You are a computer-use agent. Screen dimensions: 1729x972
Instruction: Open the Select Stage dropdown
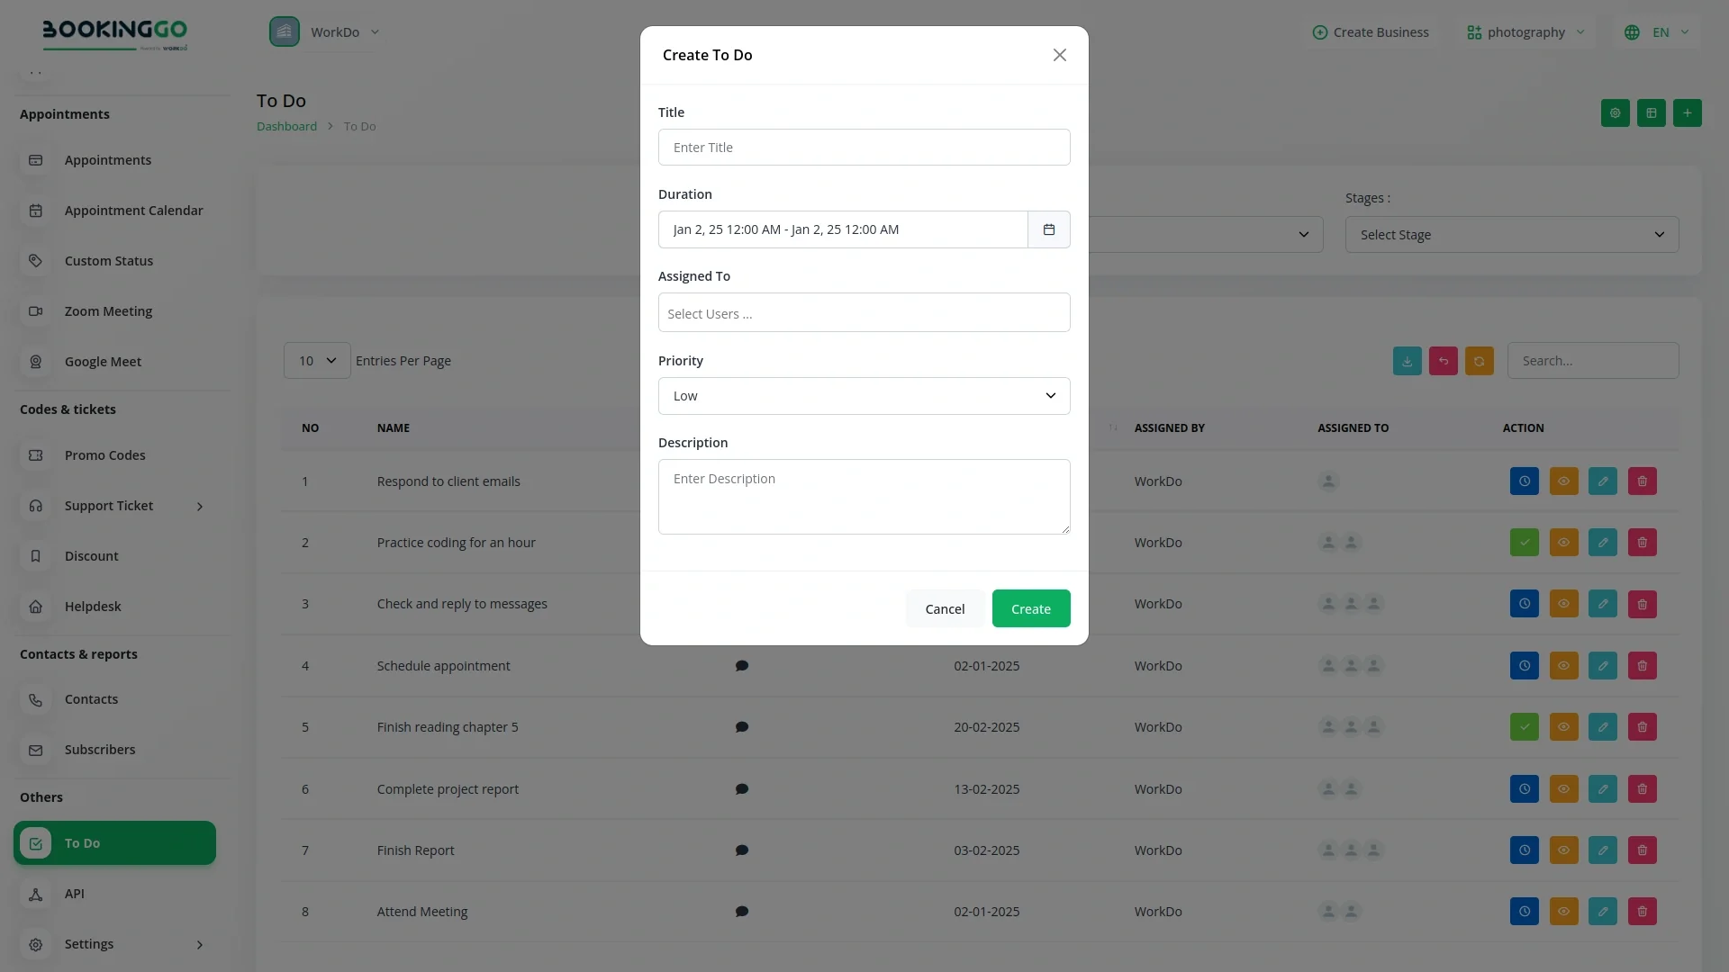[1511, 235]
